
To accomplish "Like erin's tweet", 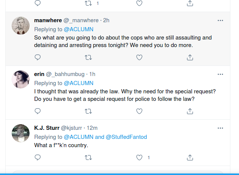I will click(x=139, y=111).
